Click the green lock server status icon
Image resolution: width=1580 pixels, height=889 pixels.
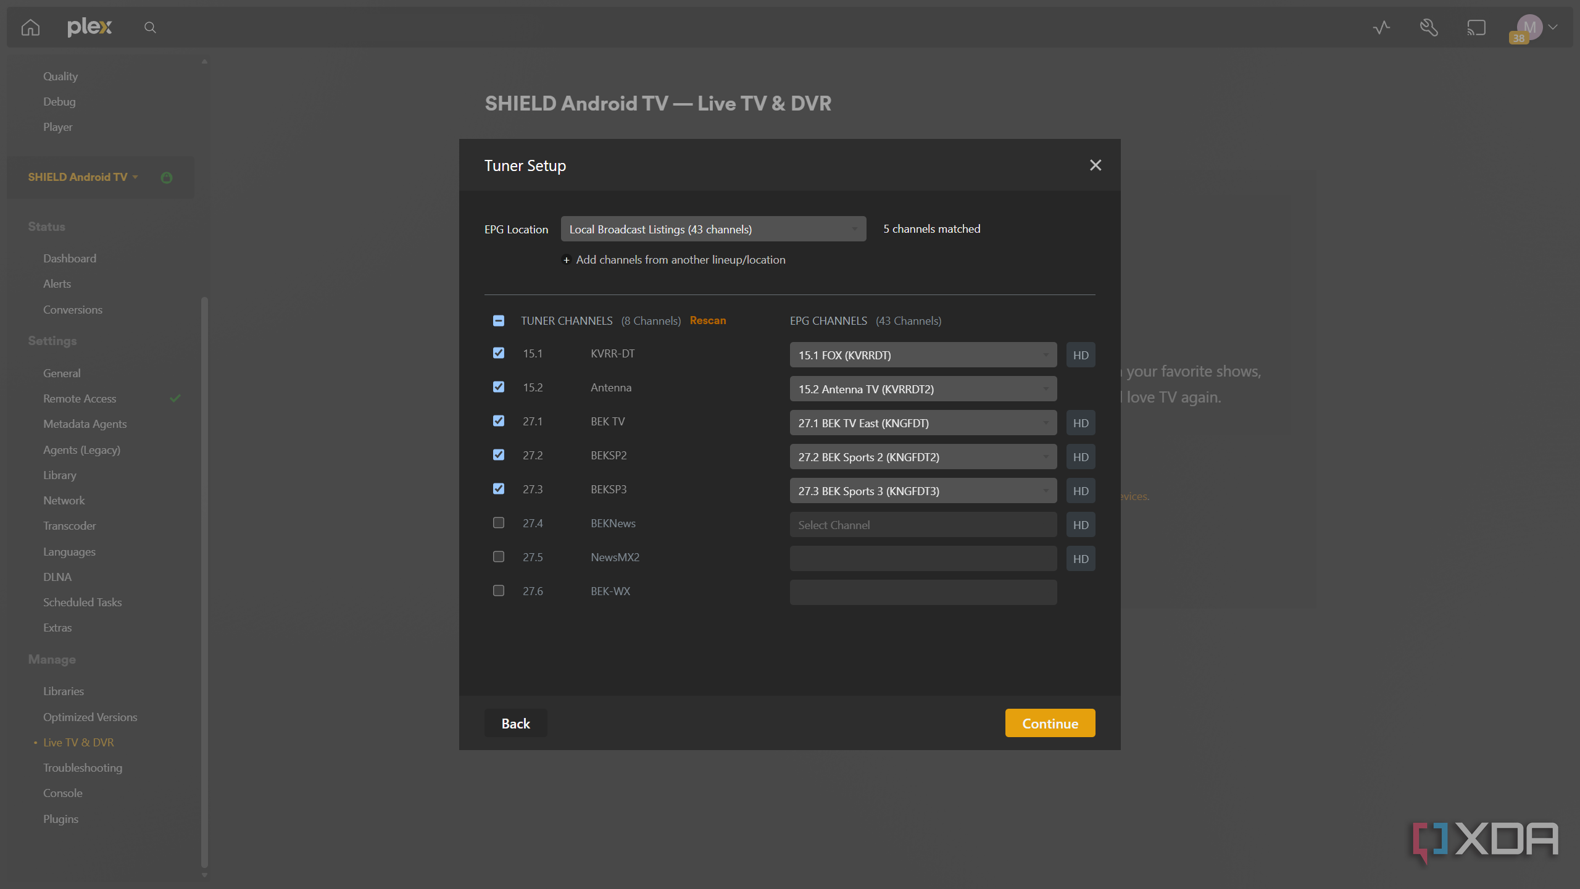[x=167, y=178]
